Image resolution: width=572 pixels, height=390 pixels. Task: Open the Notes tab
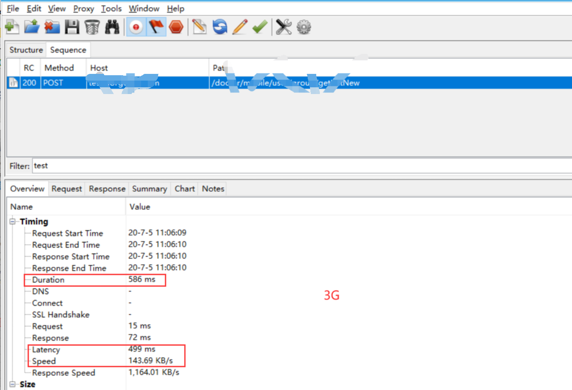(213, 189)
